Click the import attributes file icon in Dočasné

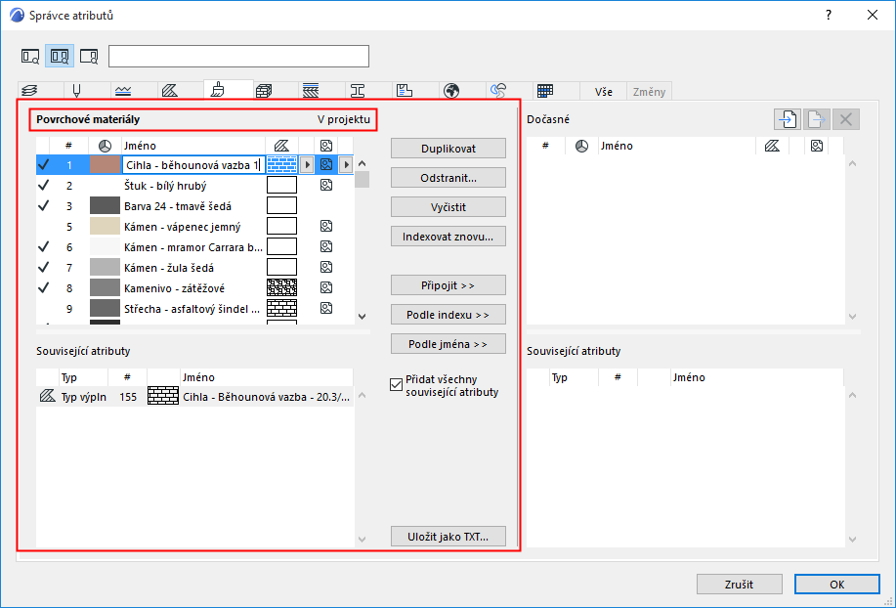click(x=788, y=119)
